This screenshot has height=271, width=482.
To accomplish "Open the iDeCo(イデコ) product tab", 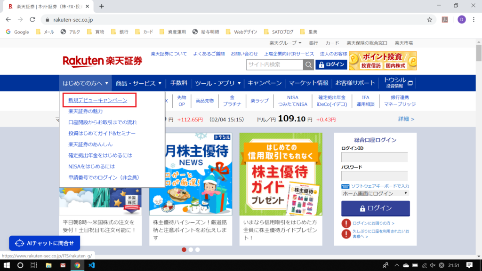I will coord(332,101).
